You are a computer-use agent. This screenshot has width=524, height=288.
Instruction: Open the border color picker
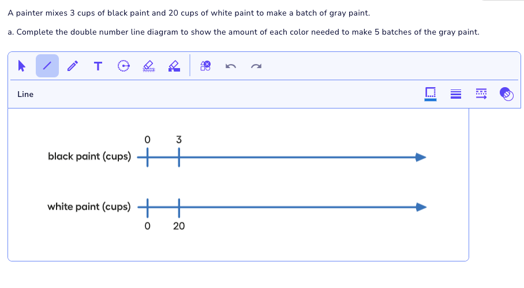pyautogui.click(x=431, y=94)
